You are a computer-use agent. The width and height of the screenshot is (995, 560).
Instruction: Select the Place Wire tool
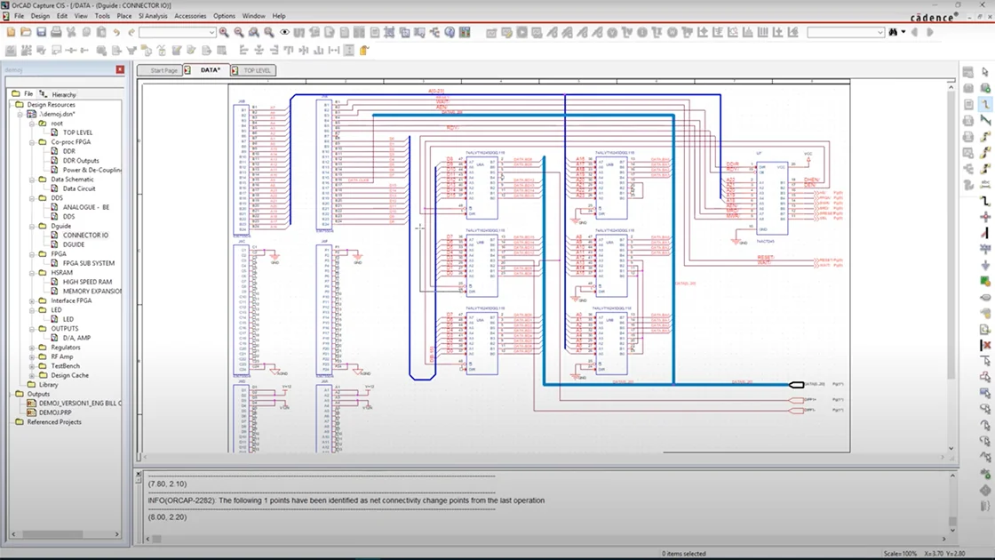click(x=983, y=101)
